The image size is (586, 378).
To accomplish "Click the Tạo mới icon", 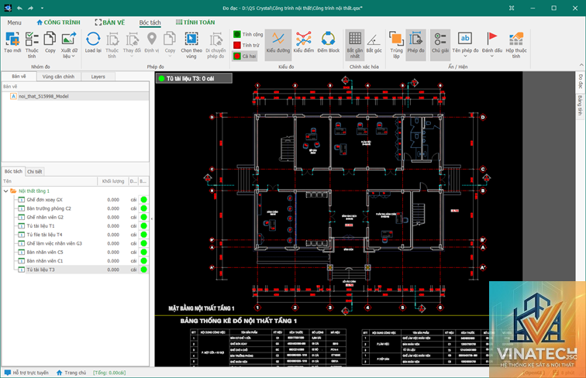I will point(12,39).
